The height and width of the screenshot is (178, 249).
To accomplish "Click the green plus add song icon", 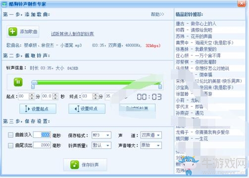I will [13, 32].
